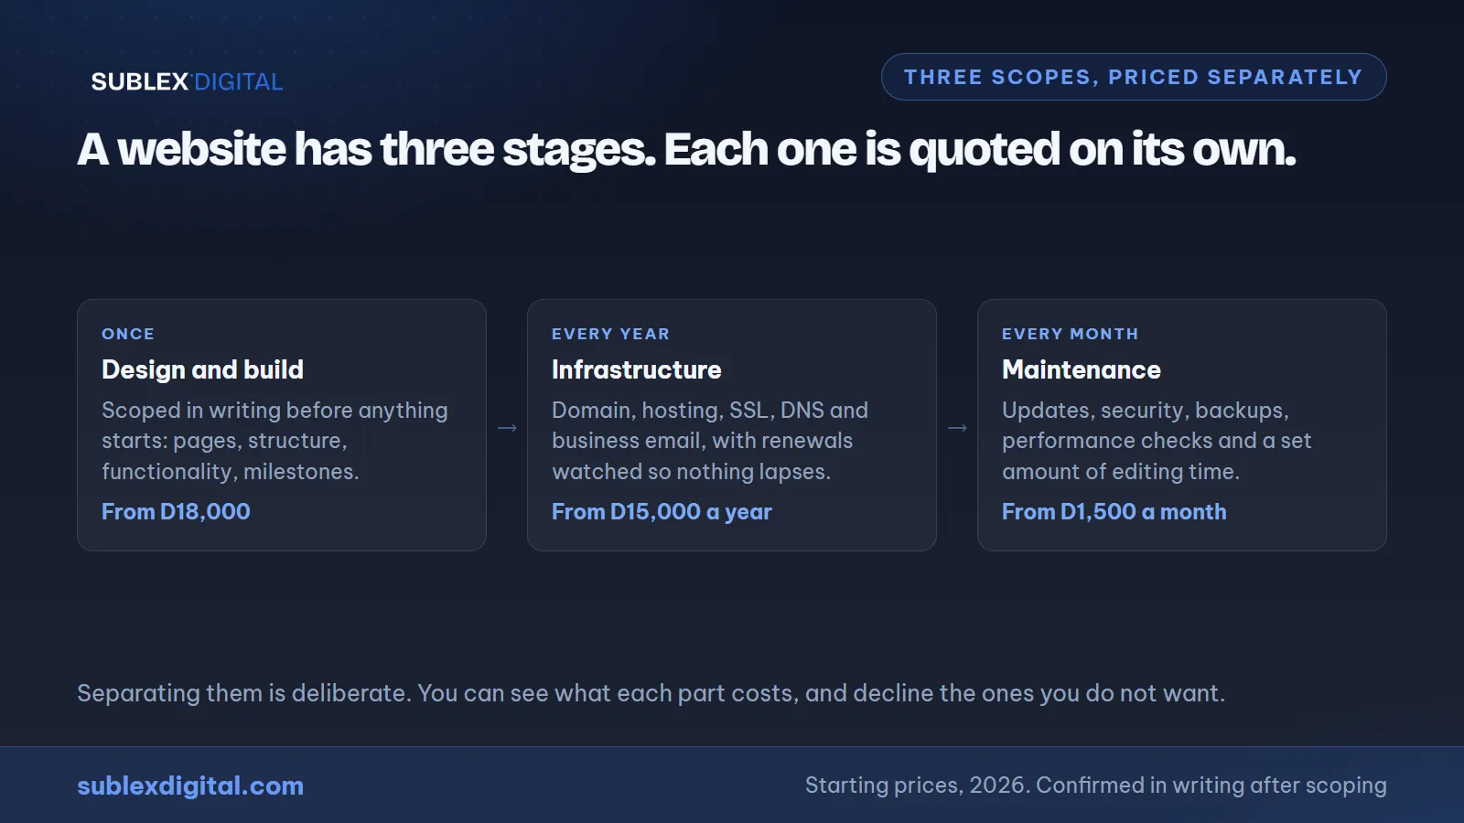Select the 'Infrastructure' card title

pos(636,369)
